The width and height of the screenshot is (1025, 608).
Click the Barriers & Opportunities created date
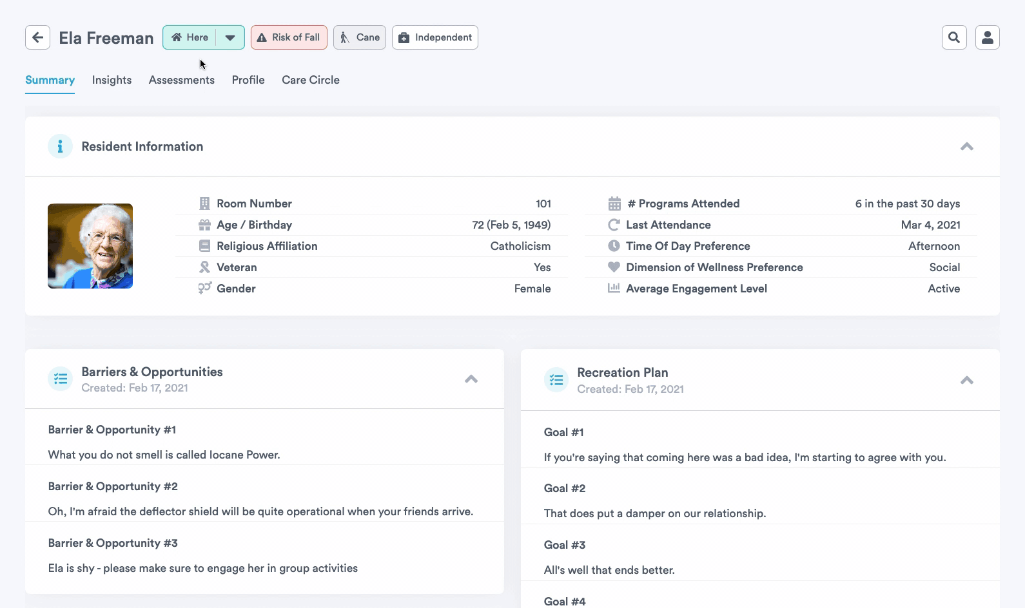click(135, 388)
